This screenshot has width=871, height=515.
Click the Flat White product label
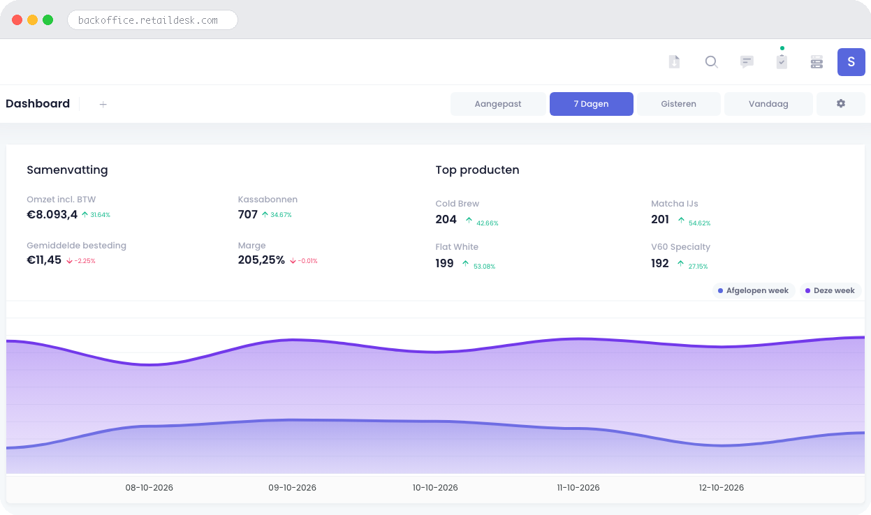click(x=457, y=247)
